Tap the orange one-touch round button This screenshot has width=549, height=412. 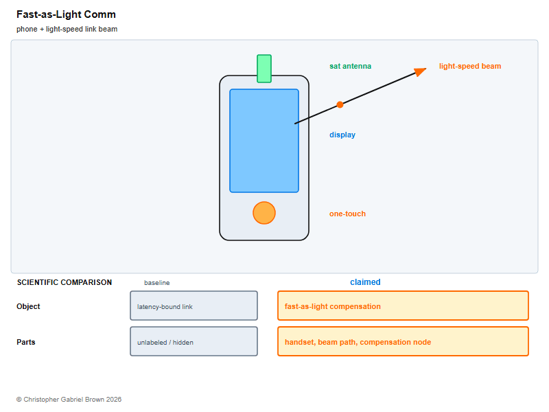pos(264,213)
